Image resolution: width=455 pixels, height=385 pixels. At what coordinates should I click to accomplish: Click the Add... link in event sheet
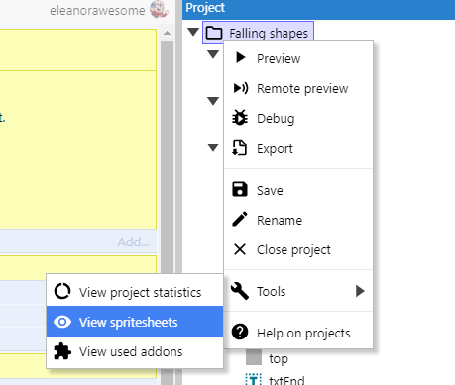tap(134, 242)
